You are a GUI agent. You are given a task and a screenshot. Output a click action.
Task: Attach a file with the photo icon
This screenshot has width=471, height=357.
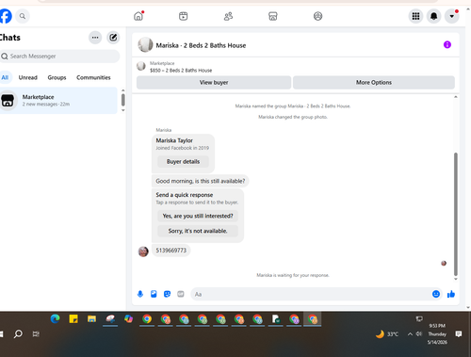point(154,294)
